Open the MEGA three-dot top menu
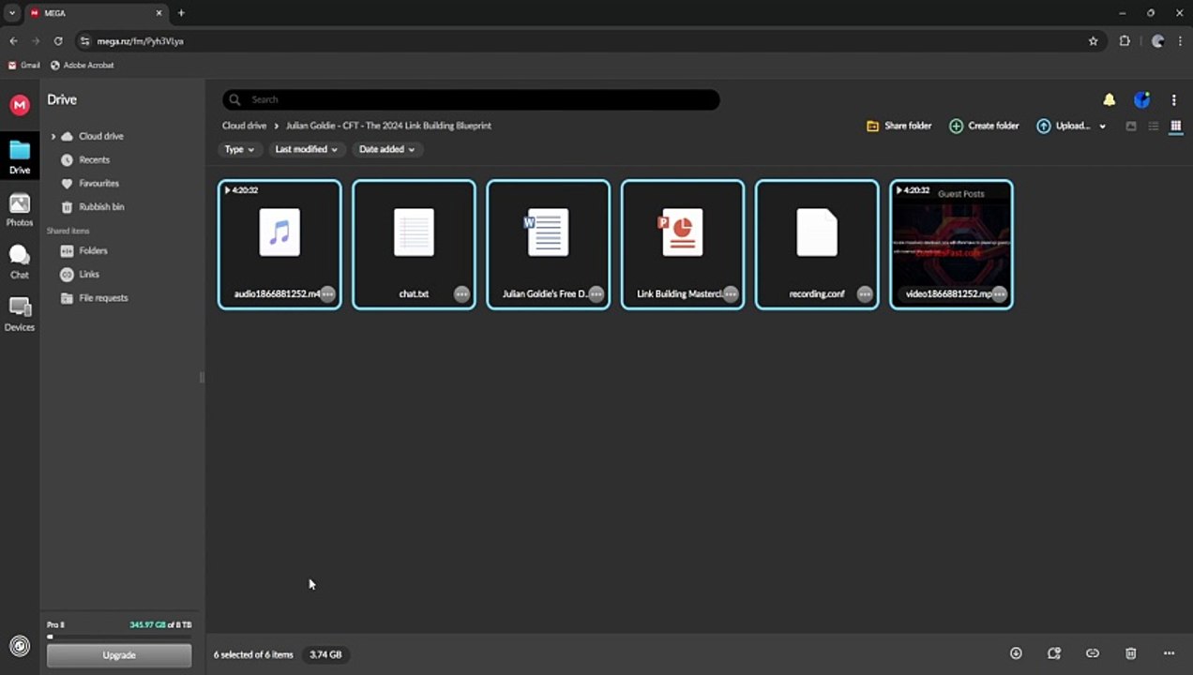Image resolution: width=1193 pixels, height=675 pixels. (x=1173, y=99)
